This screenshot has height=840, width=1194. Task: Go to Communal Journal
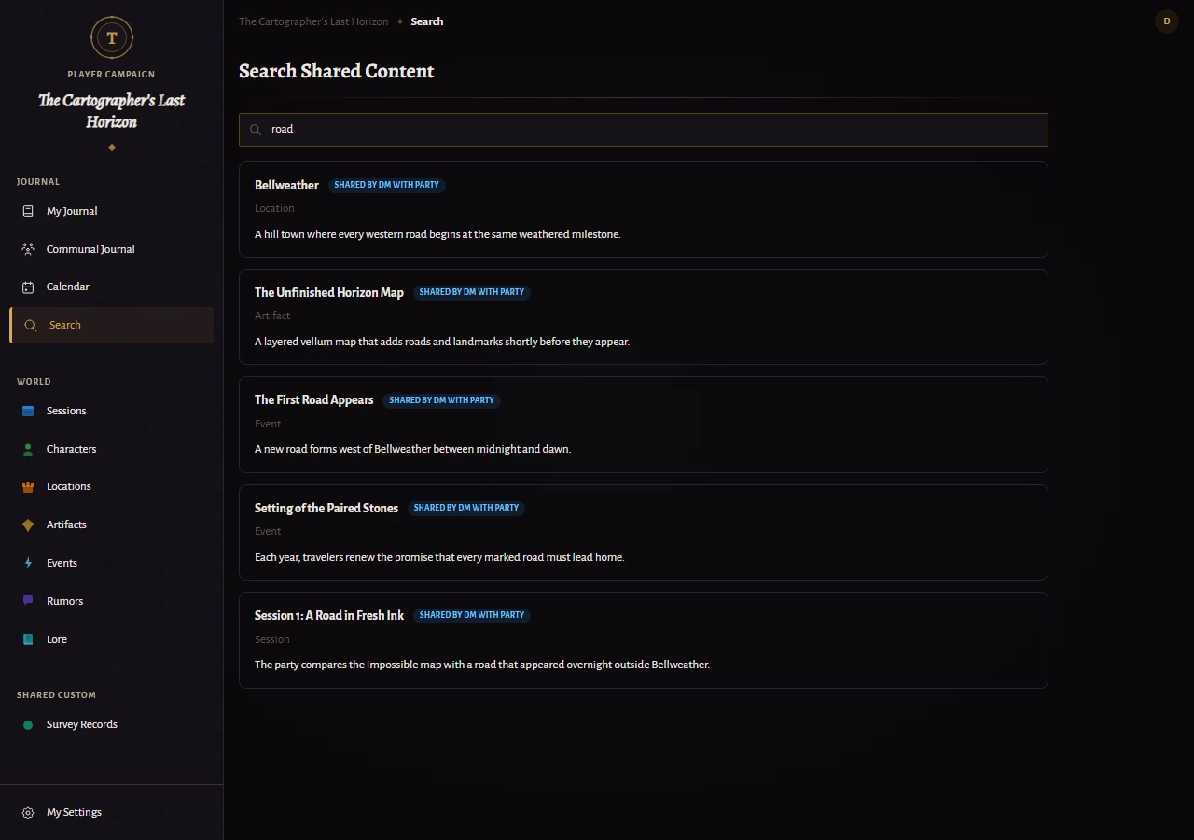[111, 249]
